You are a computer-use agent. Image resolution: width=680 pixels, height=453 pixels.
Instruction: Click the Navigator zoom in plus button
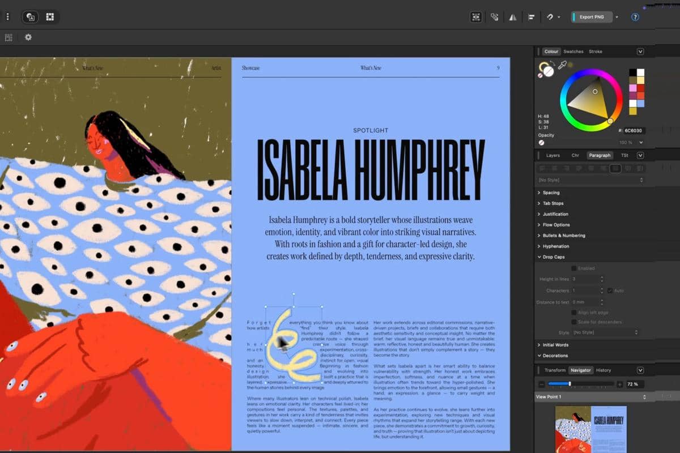619,384
